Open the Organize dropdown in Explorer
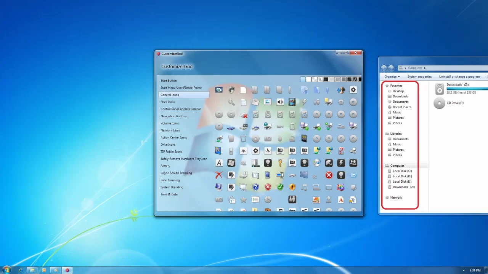488x274 pixels. pyautogui.click(x=392, y=76)
